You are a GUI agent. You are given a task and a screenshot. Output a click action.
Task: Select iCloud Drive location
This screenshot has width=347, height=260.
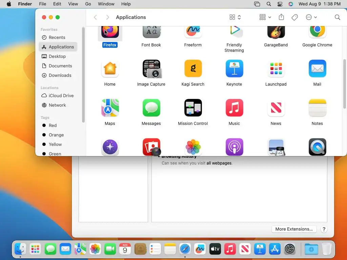click(58, 96)
